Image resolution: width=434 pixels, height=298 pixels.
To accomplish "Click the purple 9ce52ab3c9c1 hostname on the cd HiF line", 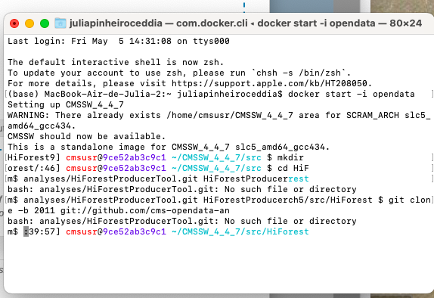I will (135, 168).
